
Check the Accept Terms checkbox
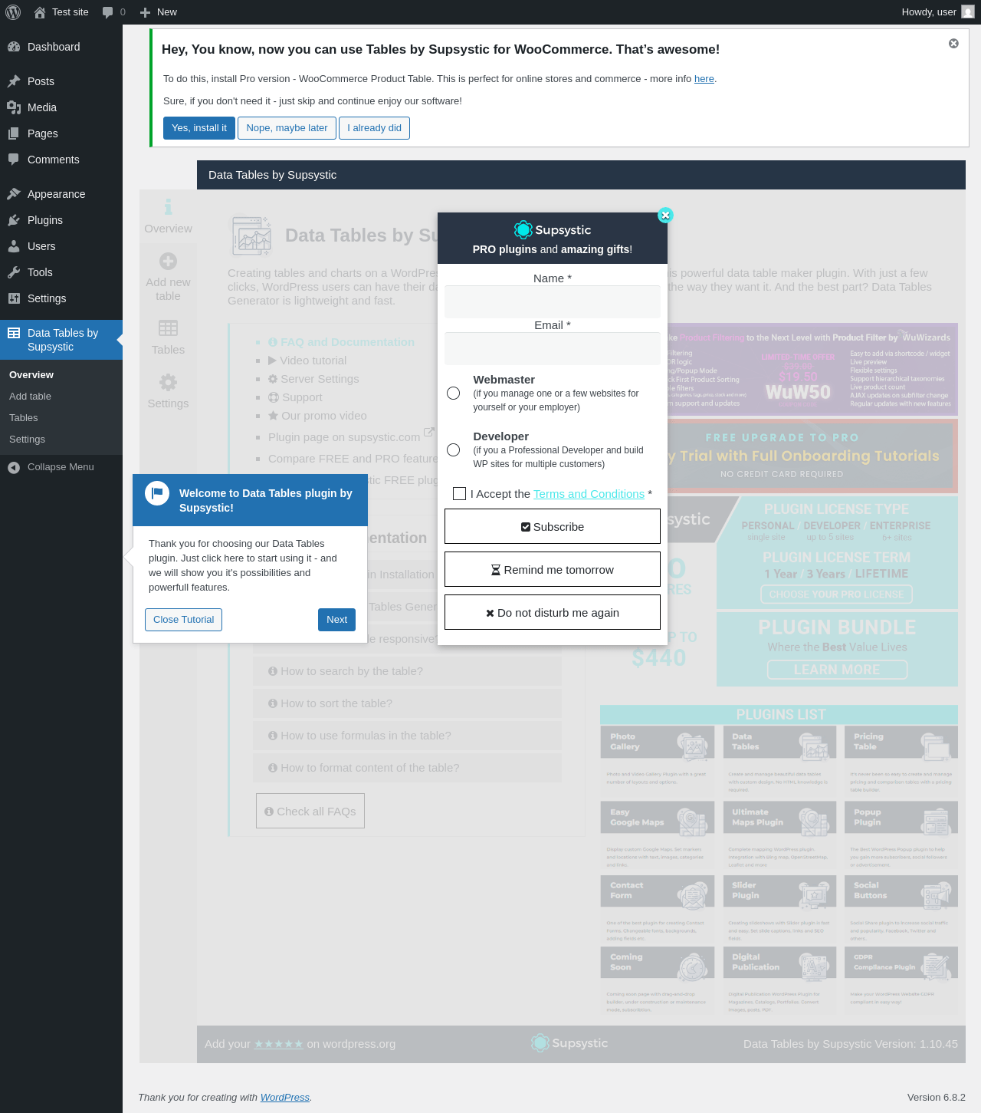[460, 494]
